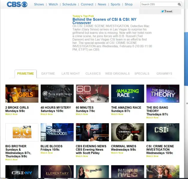Open the Elementary thumbnail
Image resolution: width=188 pixels, height=179 pixels.
pyautogui.click(x=57, y=172)
